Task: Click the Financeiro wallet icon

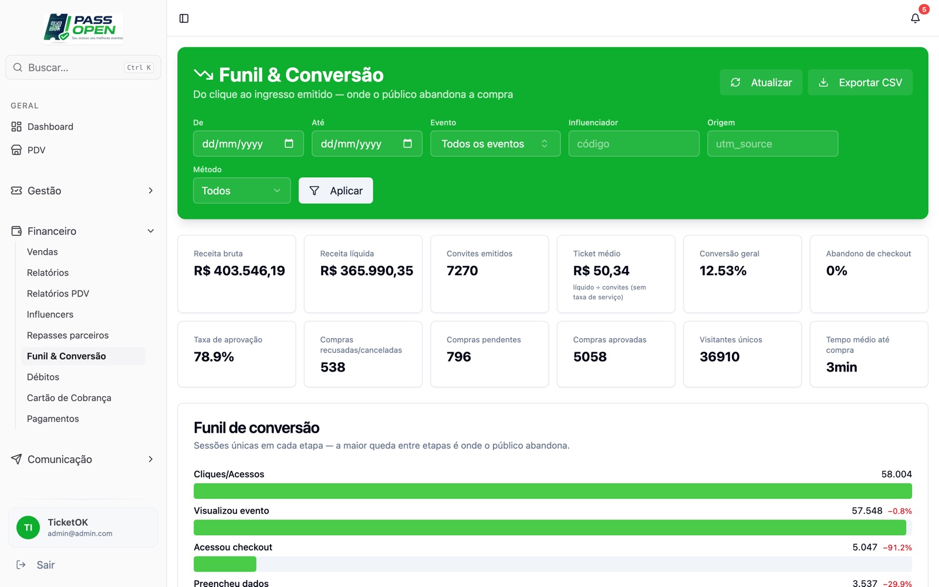Action: coord(16,231)
